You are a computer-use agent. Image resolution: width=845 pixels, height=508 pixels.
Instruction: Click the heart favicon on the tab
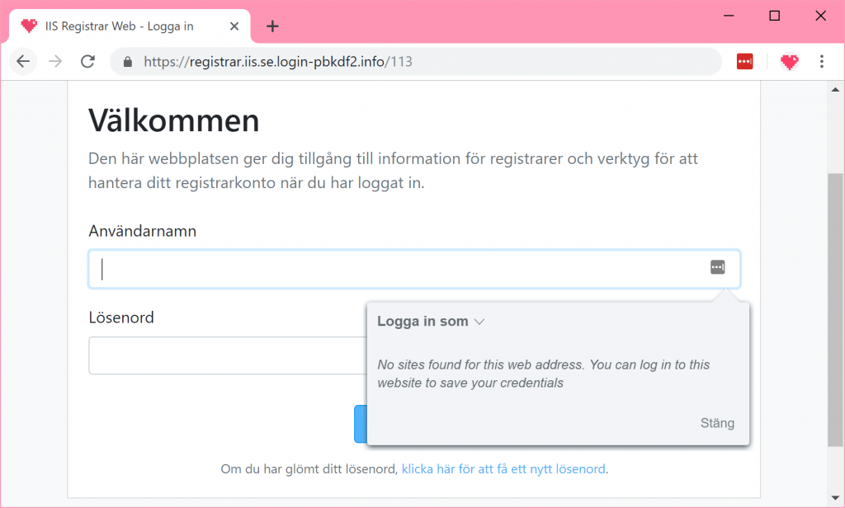coord(29,26)
